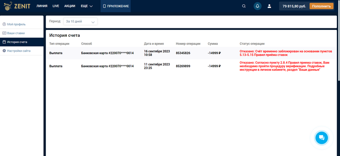This screenshot has height=156, width=340.
Task: Click the date 16 сентября 2023 10:58
Action: click(157, 53)
